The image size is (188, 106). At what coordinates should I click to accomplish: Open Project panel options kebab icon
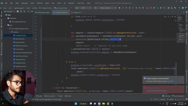28,11
